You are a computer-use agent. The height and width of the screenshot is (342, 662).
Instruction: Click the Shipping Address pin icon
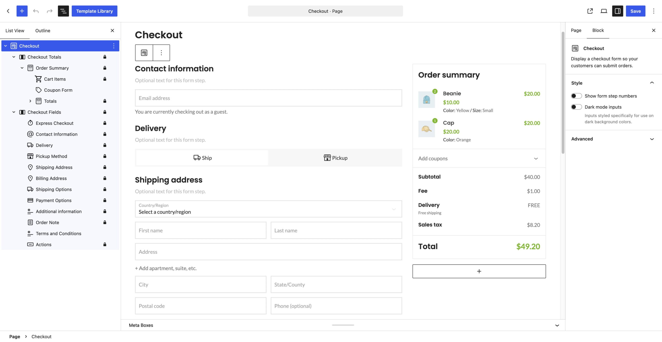(x=30, y=167)
